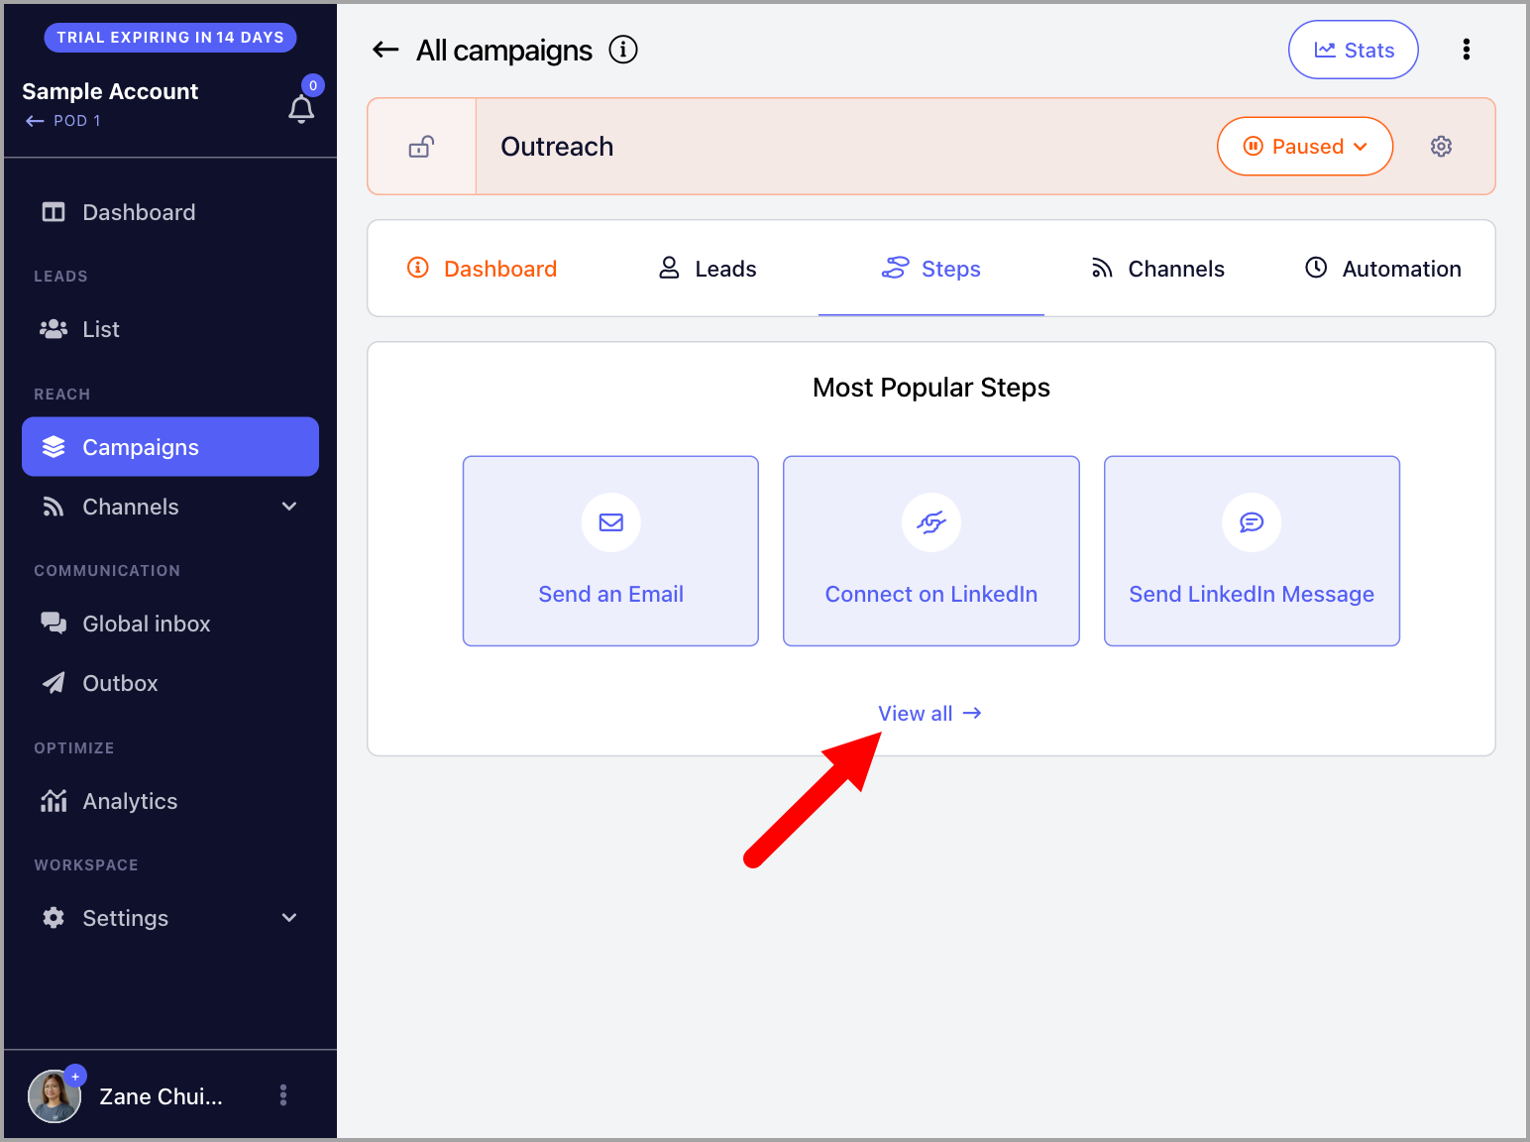This screenshot has width=1530, height=1142.
Task: Select the Steps tab
Action: pos(931,269)
